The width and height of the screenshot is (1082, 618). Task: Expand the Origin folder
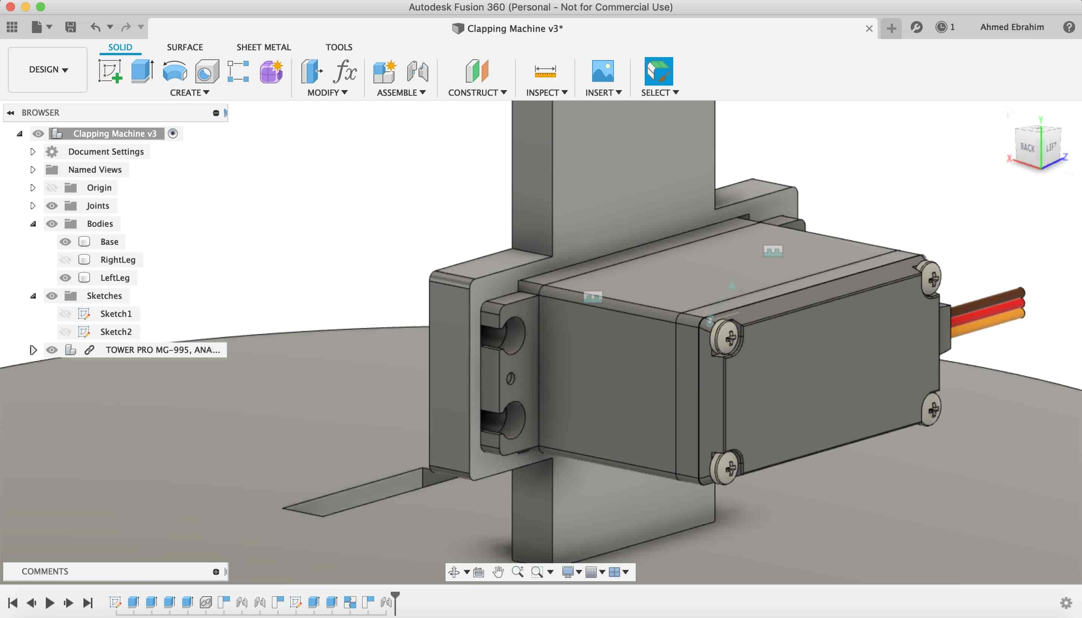(x=33, y=188)
